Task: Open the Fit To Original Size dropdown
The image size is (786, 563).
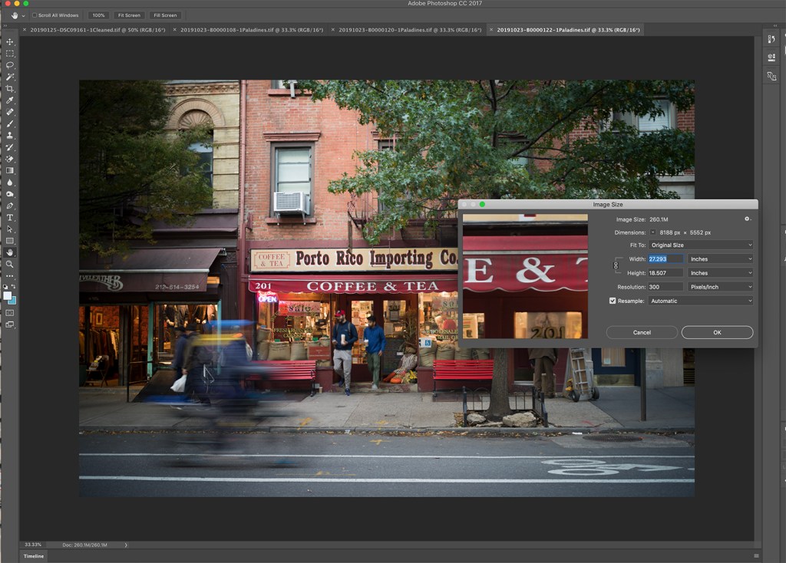Action: coord(701,245)
